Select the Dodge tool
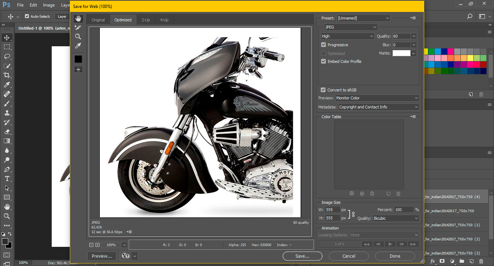The width and height of the screenshot is (494, 266). point(7,160)
